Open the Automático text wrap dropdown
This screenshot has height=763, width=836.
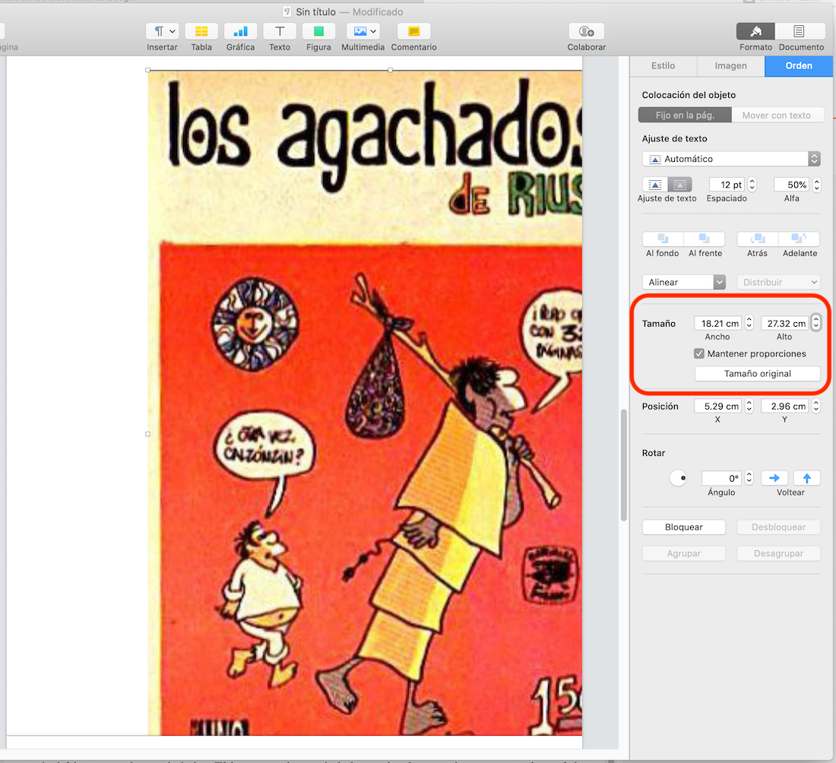click(730, 159)
